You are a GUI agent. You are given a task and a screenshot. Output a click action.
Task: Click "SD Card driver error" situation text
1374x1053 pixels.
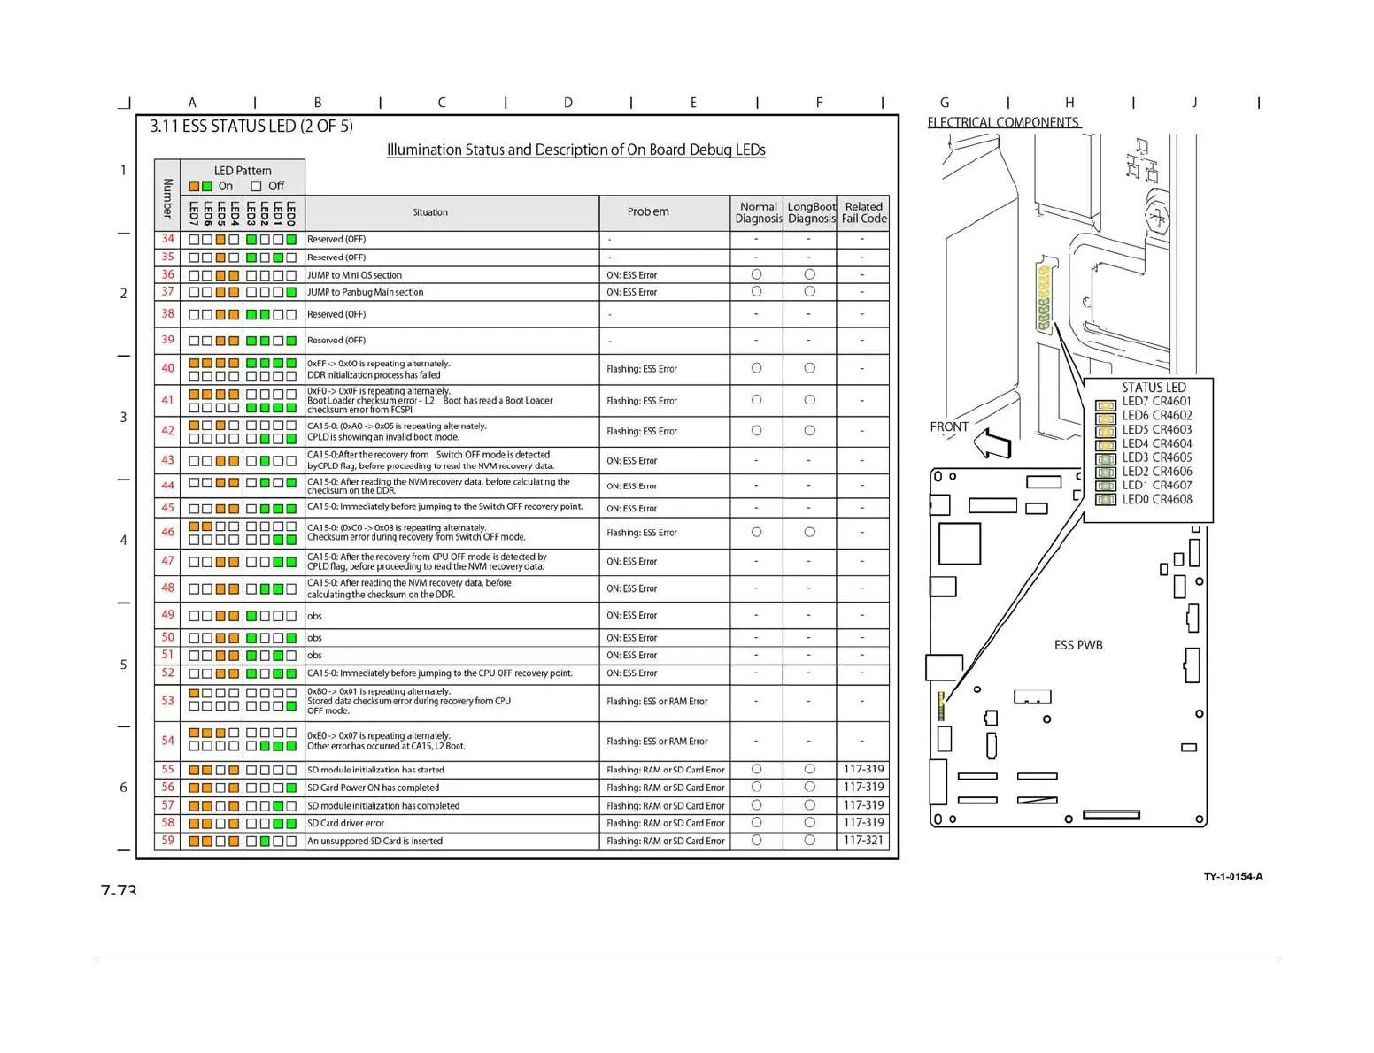(345, 823)
